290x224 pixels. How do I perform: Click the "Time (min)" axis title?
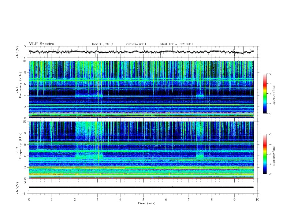[146, 203]
